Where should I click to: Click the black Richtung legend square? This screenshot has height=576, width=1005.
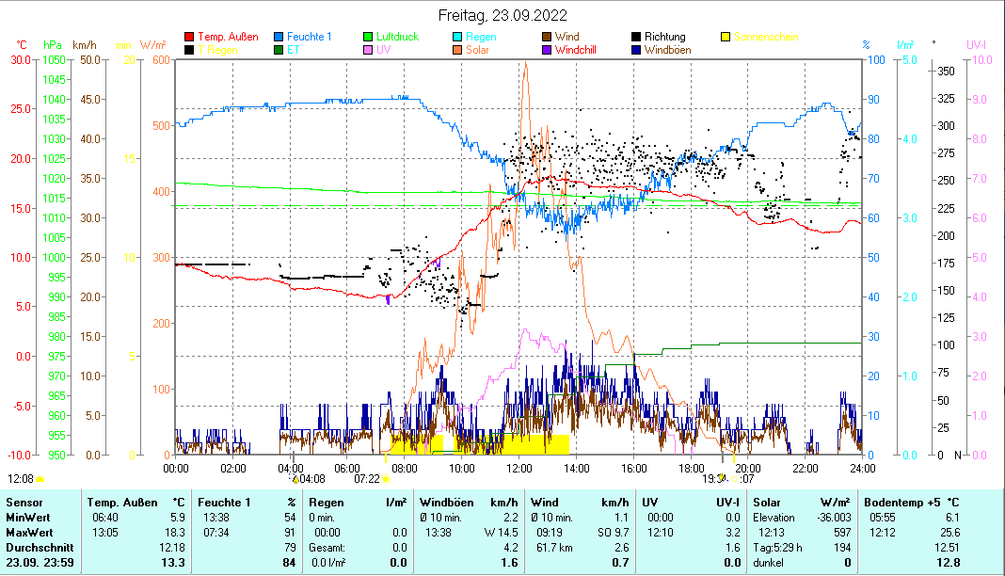636,38
